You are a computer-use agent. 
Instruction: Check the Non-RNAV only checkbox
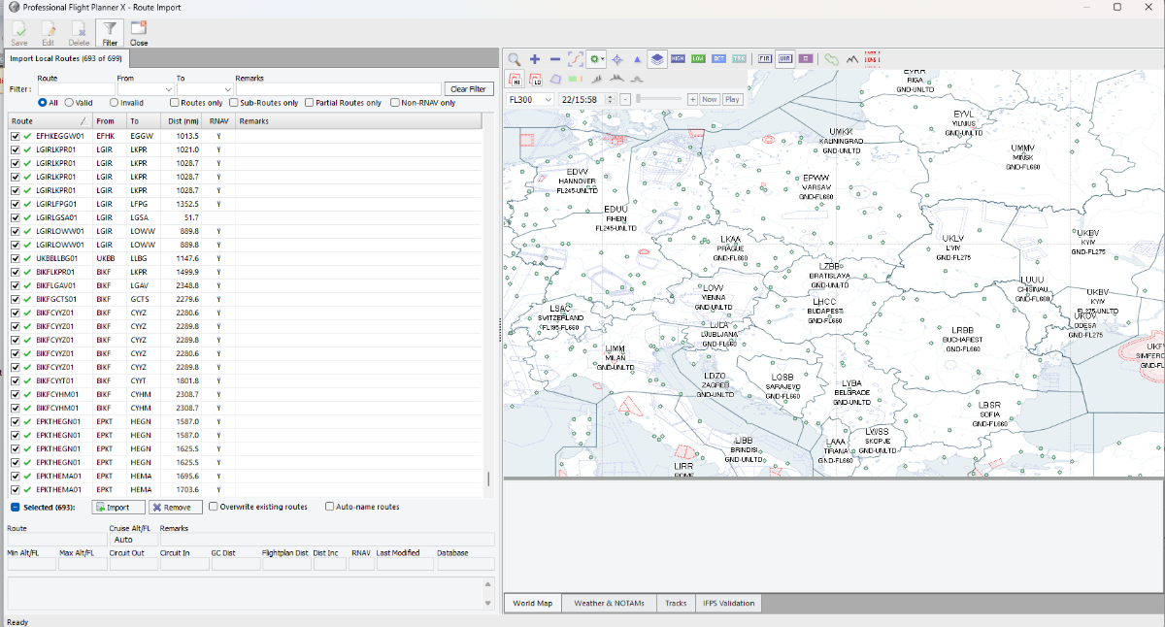[x=395, y=103]
